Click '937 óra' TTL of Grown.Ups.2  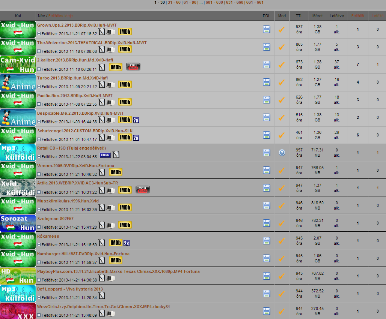299,30
